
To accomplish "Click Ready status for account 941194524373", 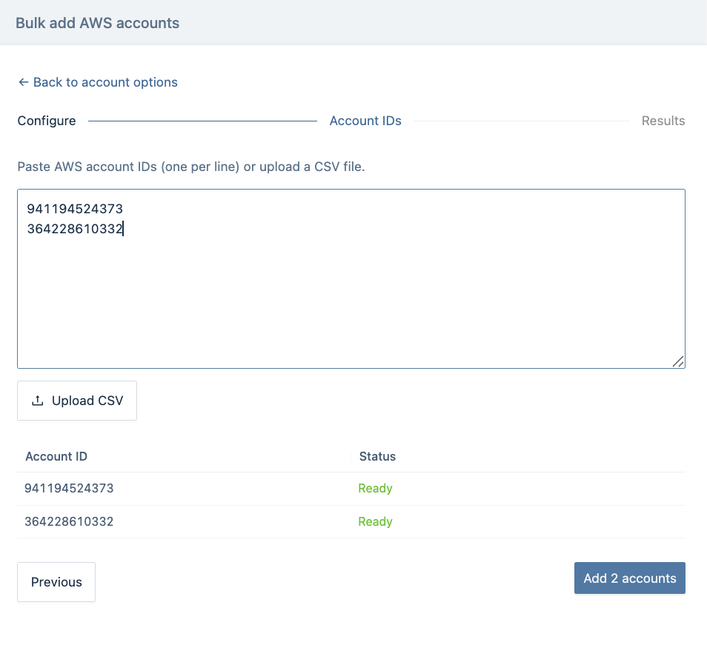I will 375,489.
